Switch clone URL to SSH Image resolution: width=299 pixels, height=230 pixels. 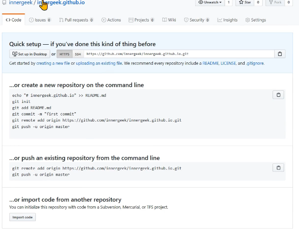(78, 54)
